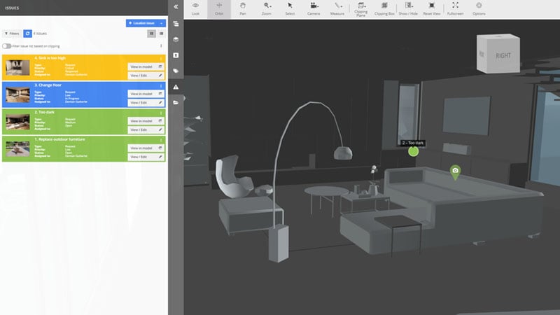
Task: Open Sink is too high thumbnail
Action: [18, 67]
